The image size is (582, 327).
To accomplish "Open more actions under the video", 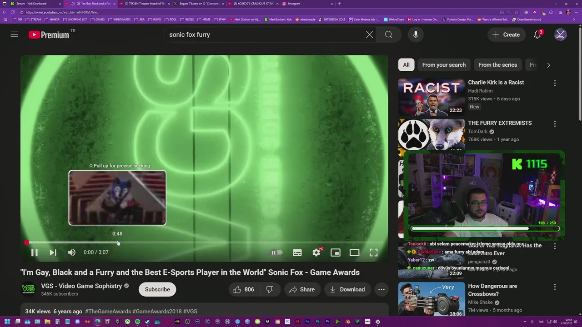I will (x=381, y=289).
